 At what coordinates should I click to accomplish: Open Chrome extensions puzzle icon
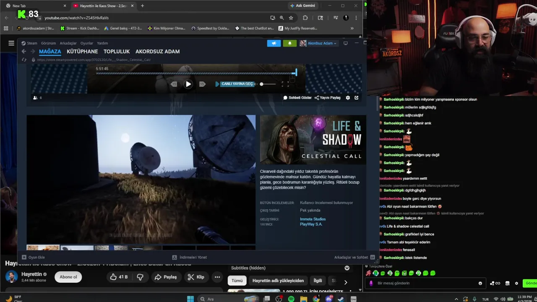(305, 18)
